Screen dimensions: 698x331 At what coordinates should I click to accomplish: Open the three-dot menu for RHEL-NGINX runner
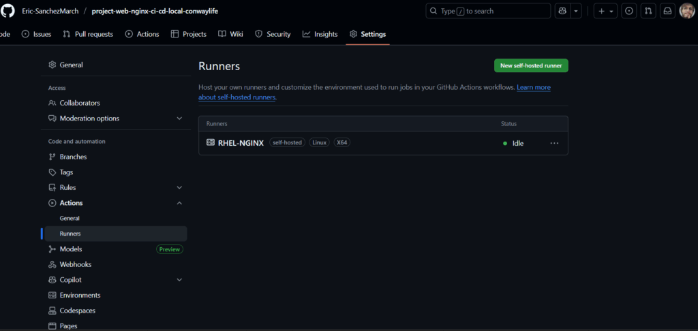(554, 143)
